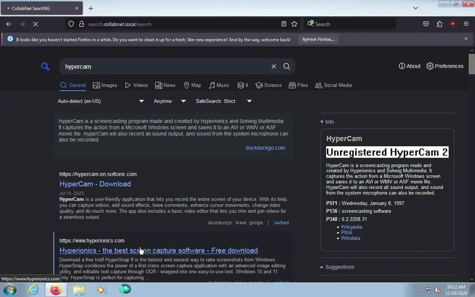475x297 pixels.
Task: Clear the hypercam search query
Action: tap(273, 66)
